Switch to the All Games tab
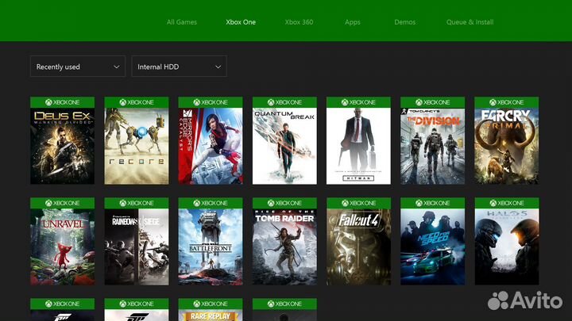 click(x=182, y=22)
